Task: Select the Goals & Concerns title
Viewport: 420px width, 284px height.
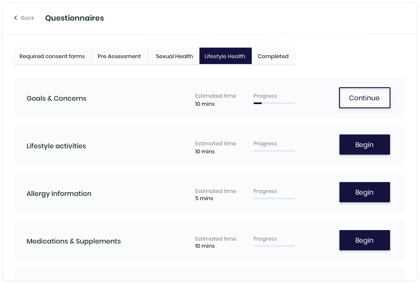Action: 56,99
